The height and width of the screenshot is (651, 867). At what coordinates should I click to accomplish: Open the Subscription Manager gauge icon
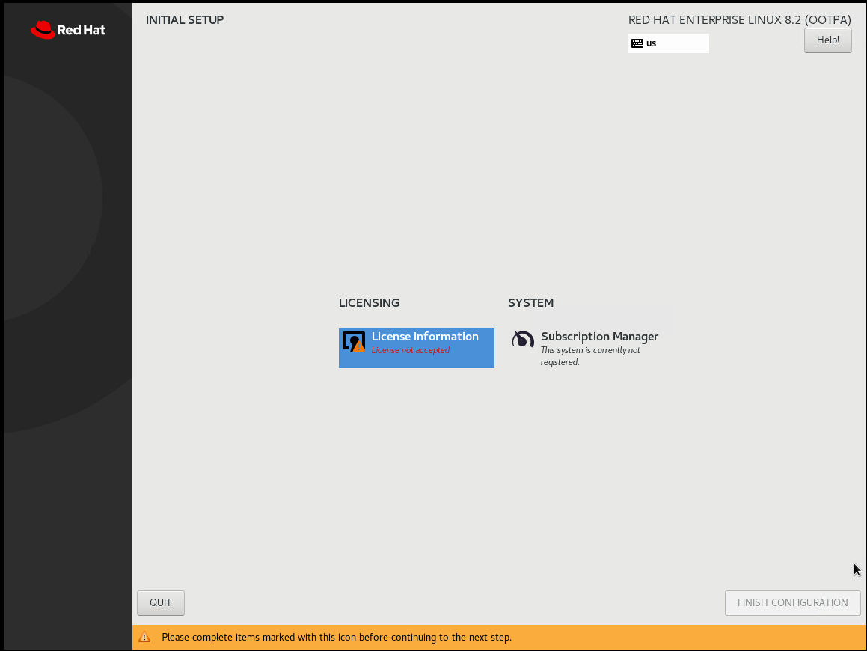click(523, 340)
